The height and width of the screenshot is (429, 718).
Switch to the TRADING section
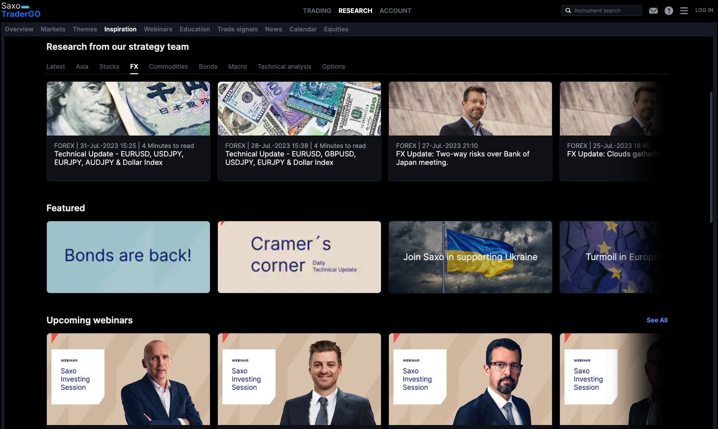[x=317, y=10]
